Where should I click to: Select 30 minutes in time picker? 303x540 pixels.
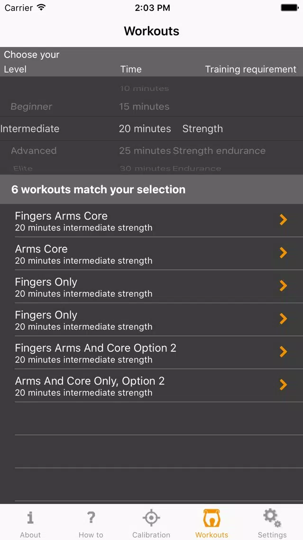point(145,168)
